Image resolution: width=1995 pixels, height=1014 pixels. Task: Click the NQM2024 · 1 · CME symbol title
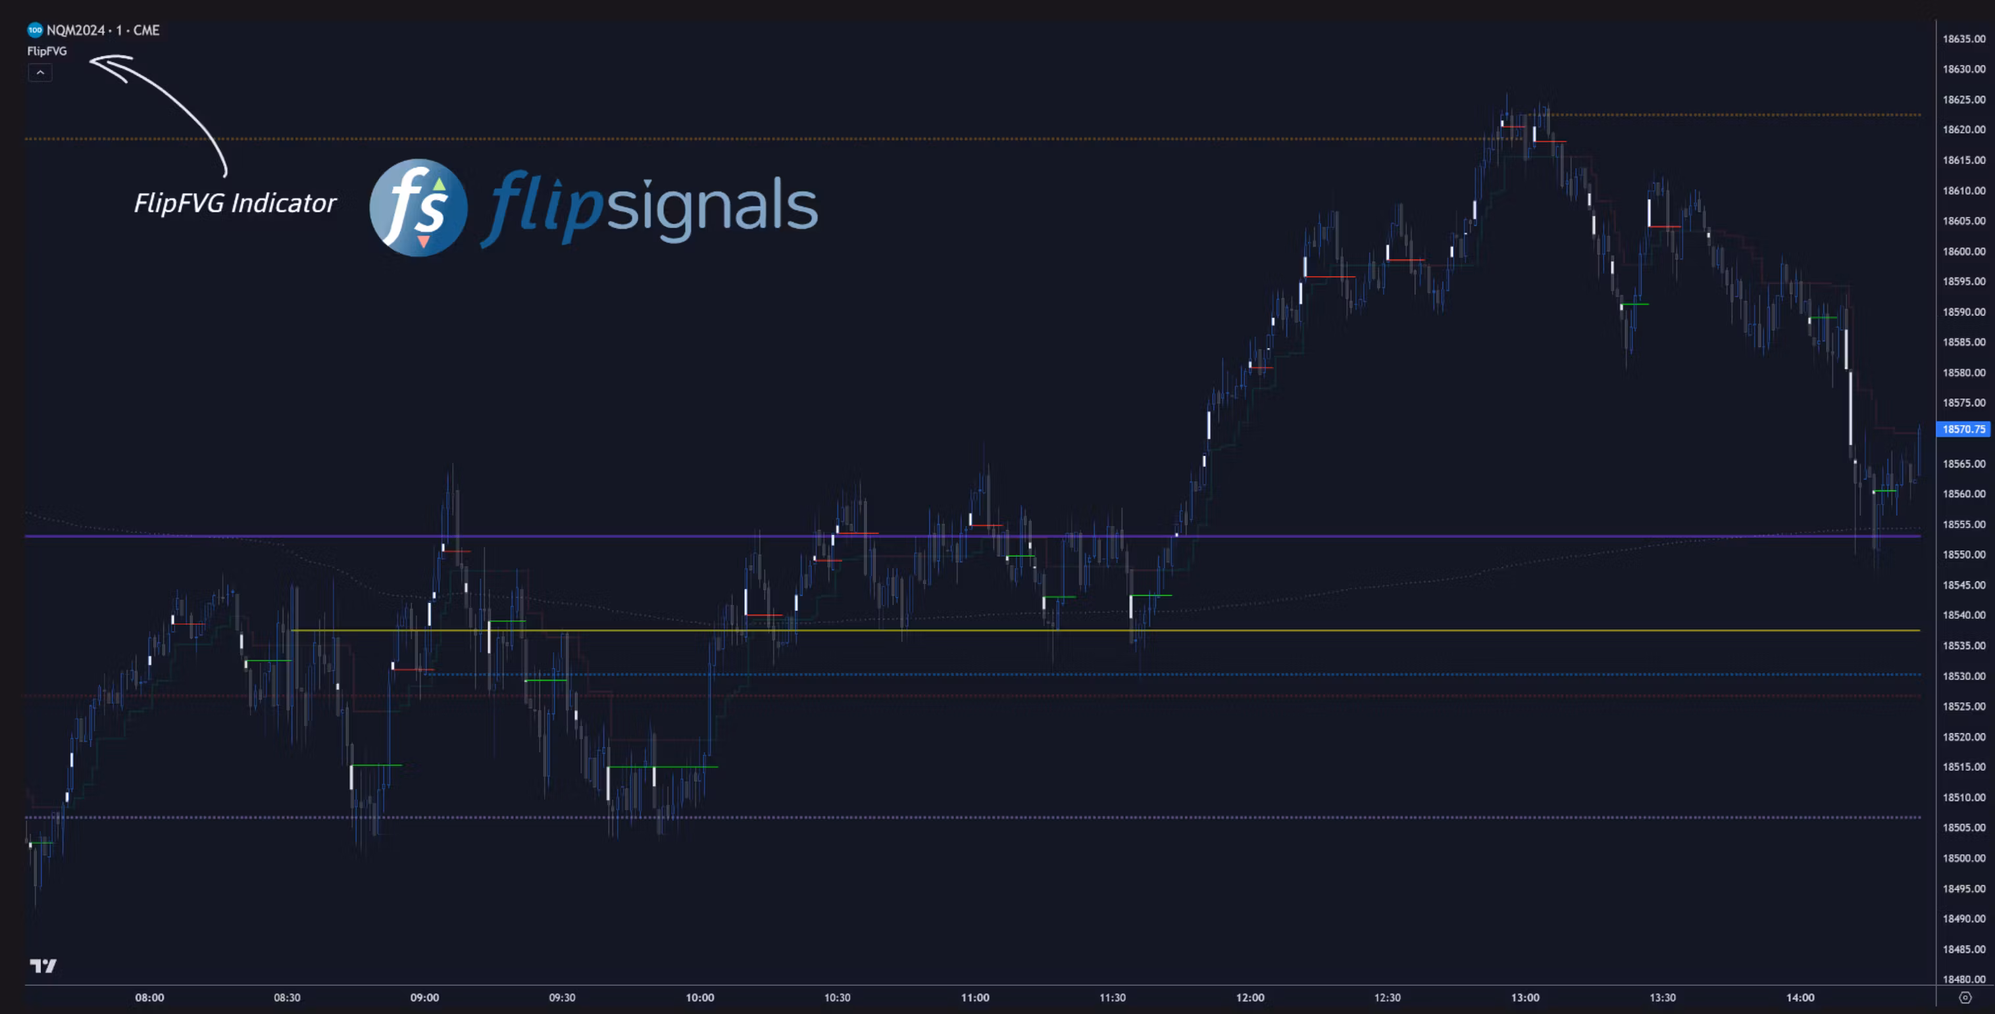(103, 30)
